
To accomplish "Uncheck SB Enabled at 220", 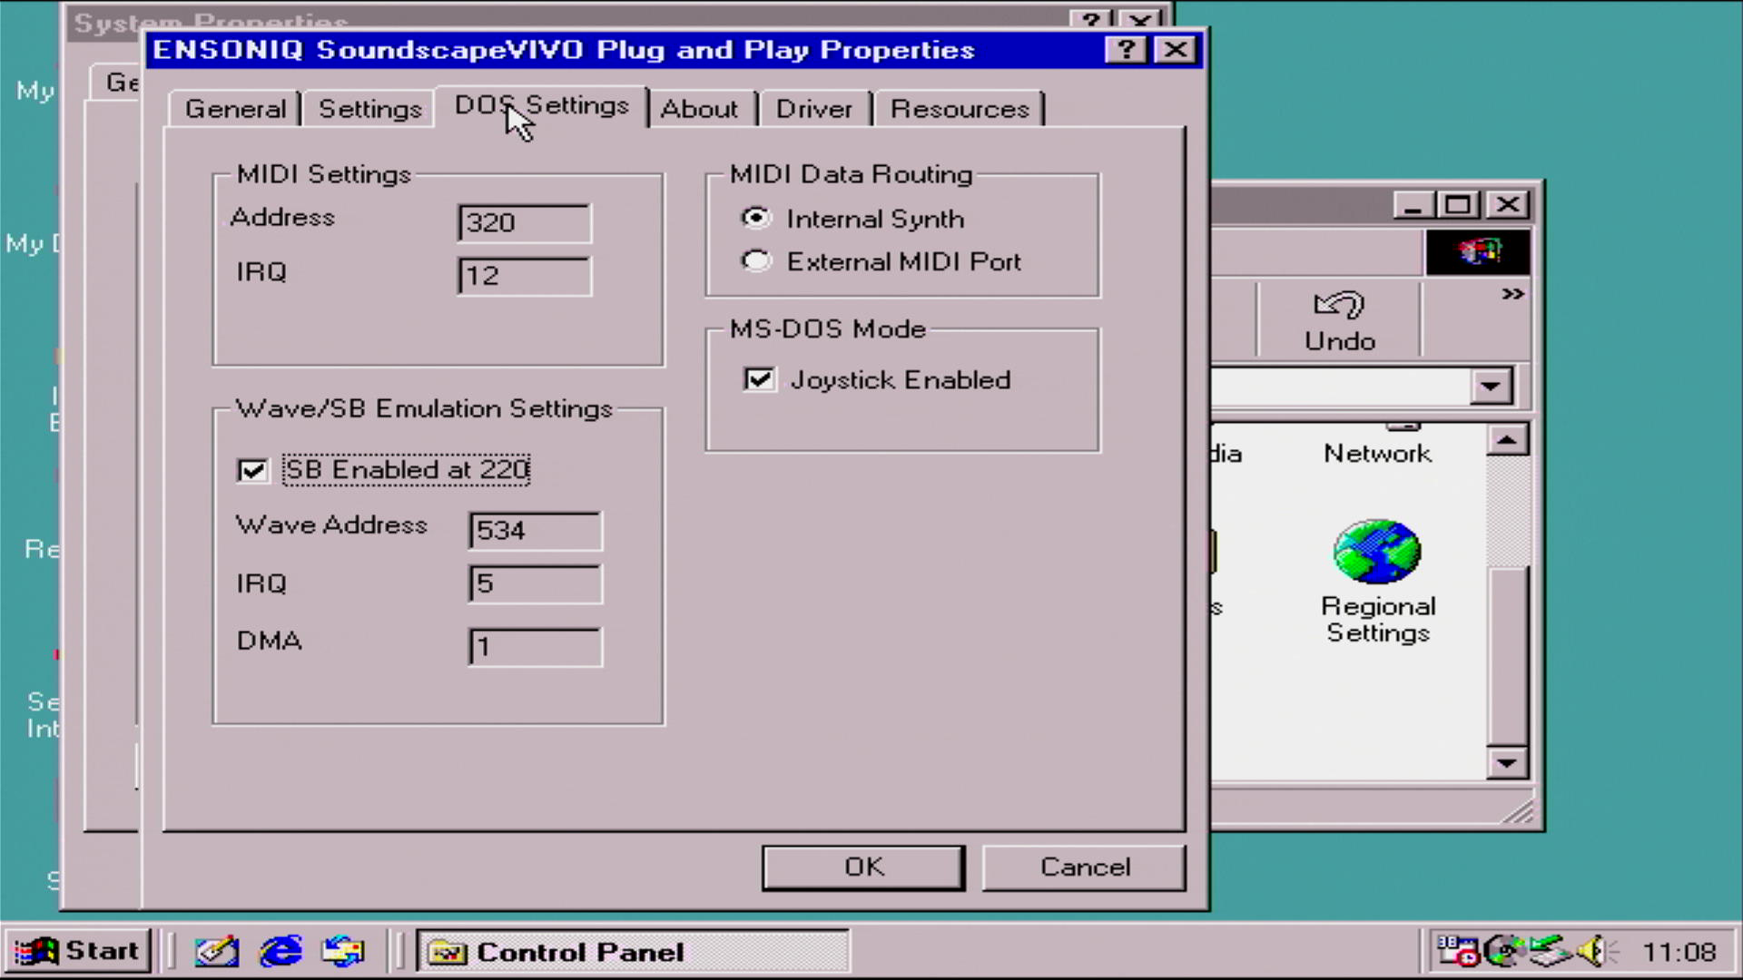I will 252,470.
